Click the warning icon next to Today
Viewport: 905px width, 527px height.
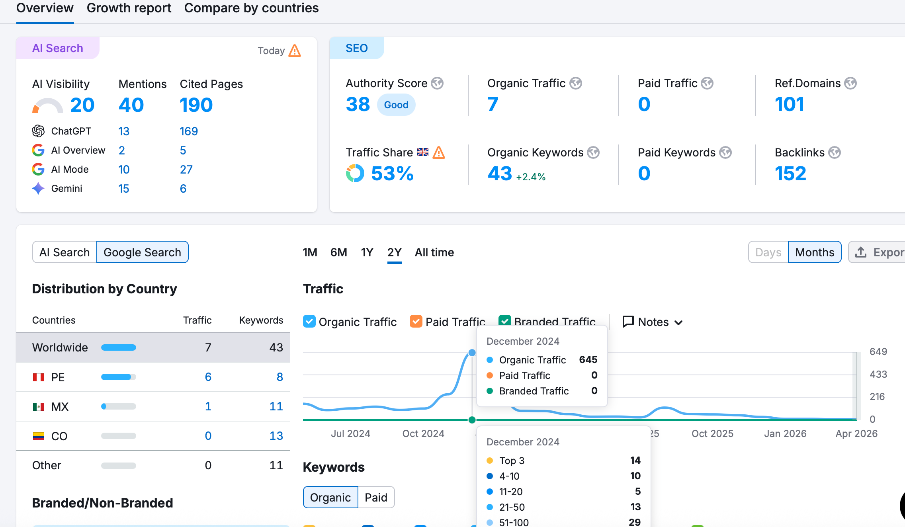point(295,51)
